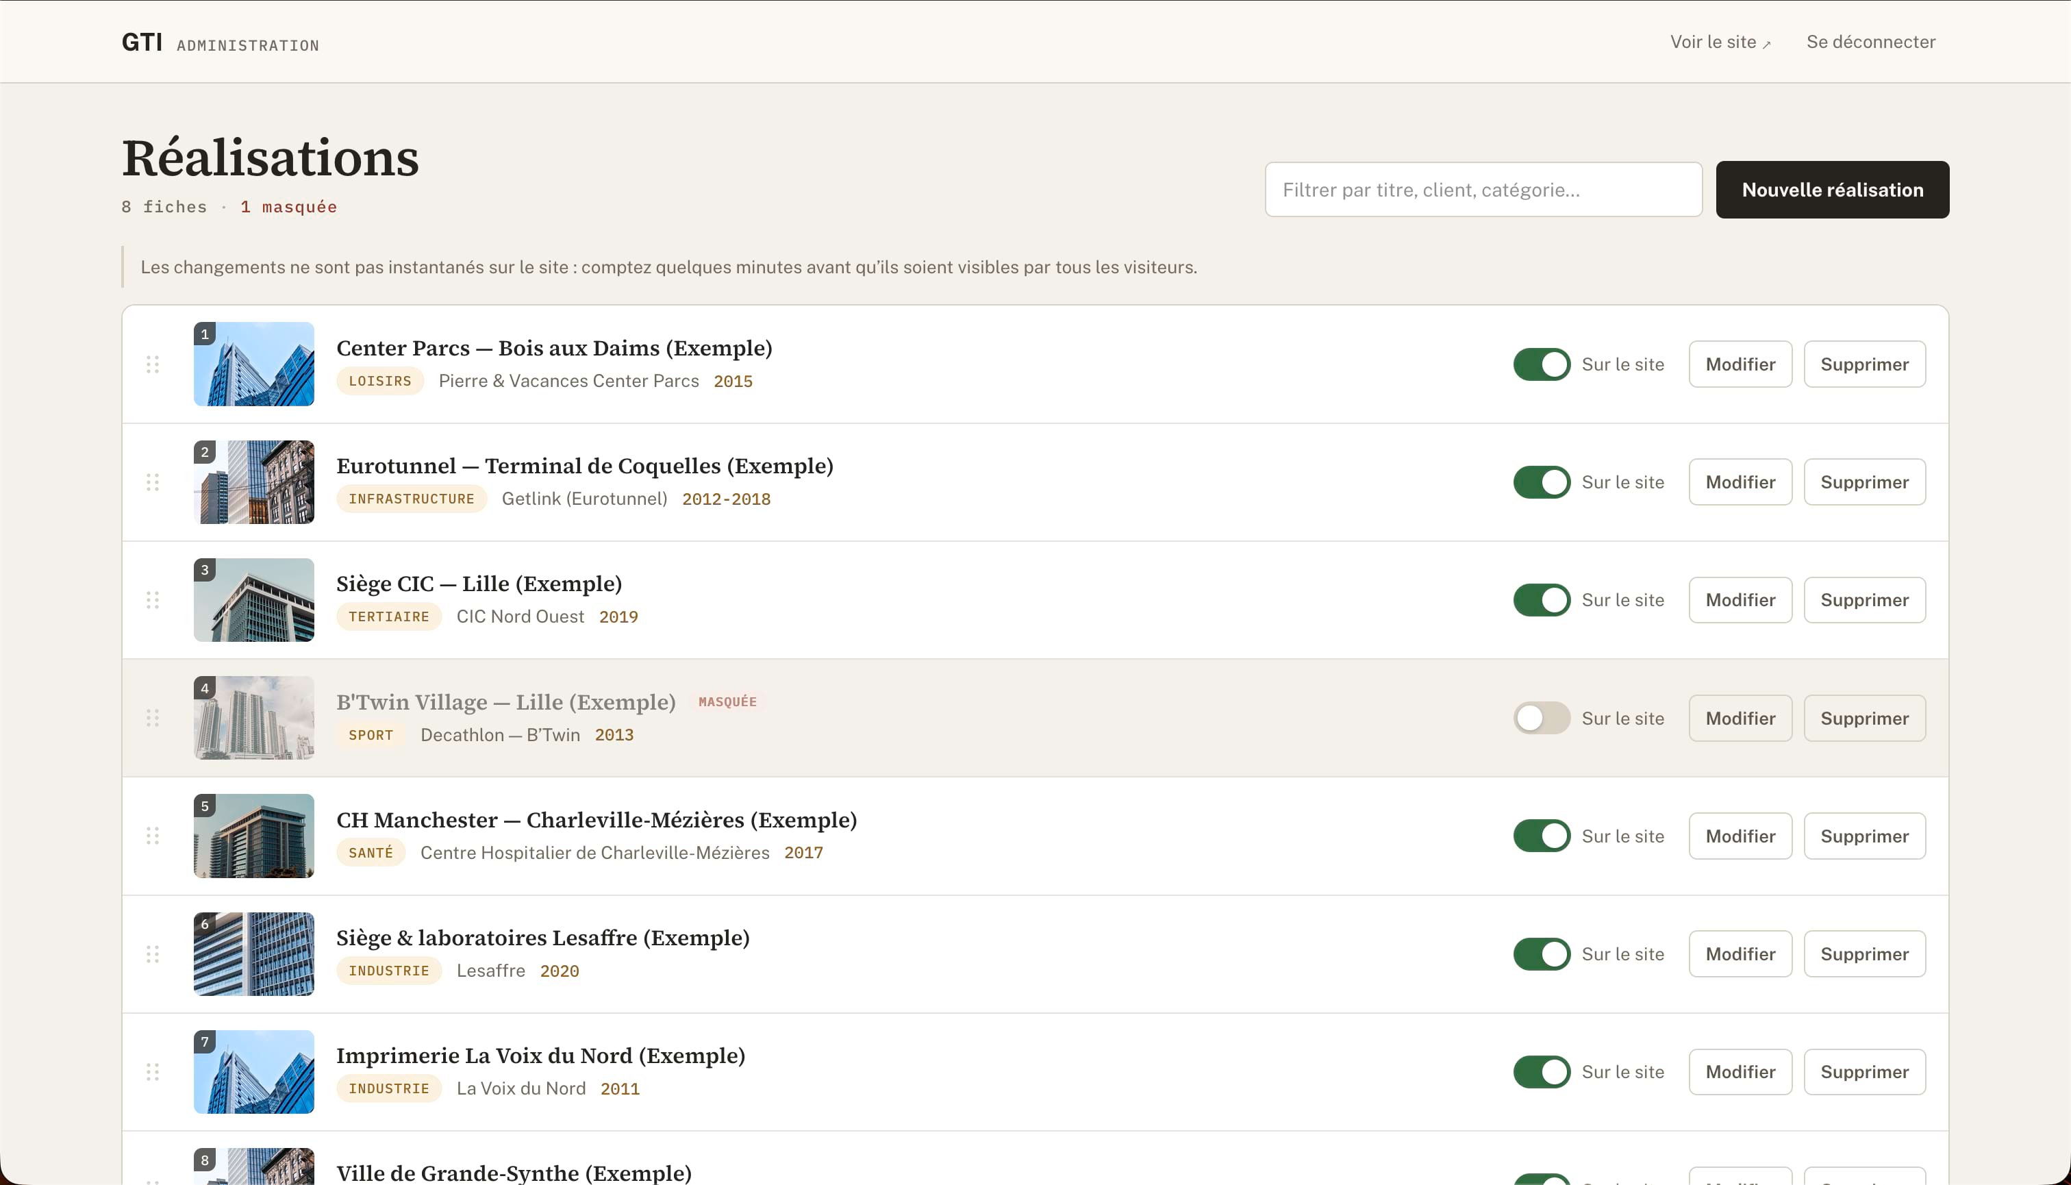Click the 'Réalisations' page heading

[x=271, y=158]
